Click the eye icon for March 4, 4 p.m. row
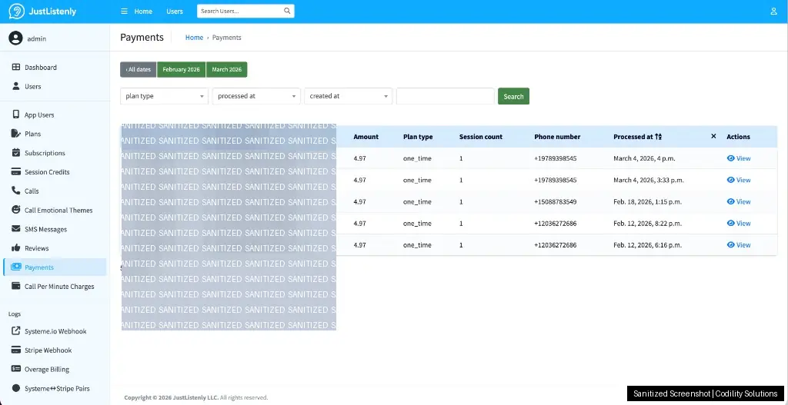This screenshot has width=788, height=405. click(x=731, y=158)
